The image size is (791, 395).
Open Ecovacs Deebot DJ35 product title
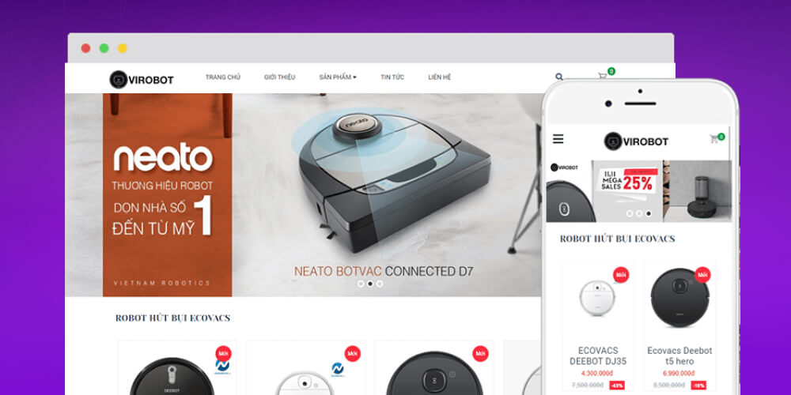[x=598, y=355]
